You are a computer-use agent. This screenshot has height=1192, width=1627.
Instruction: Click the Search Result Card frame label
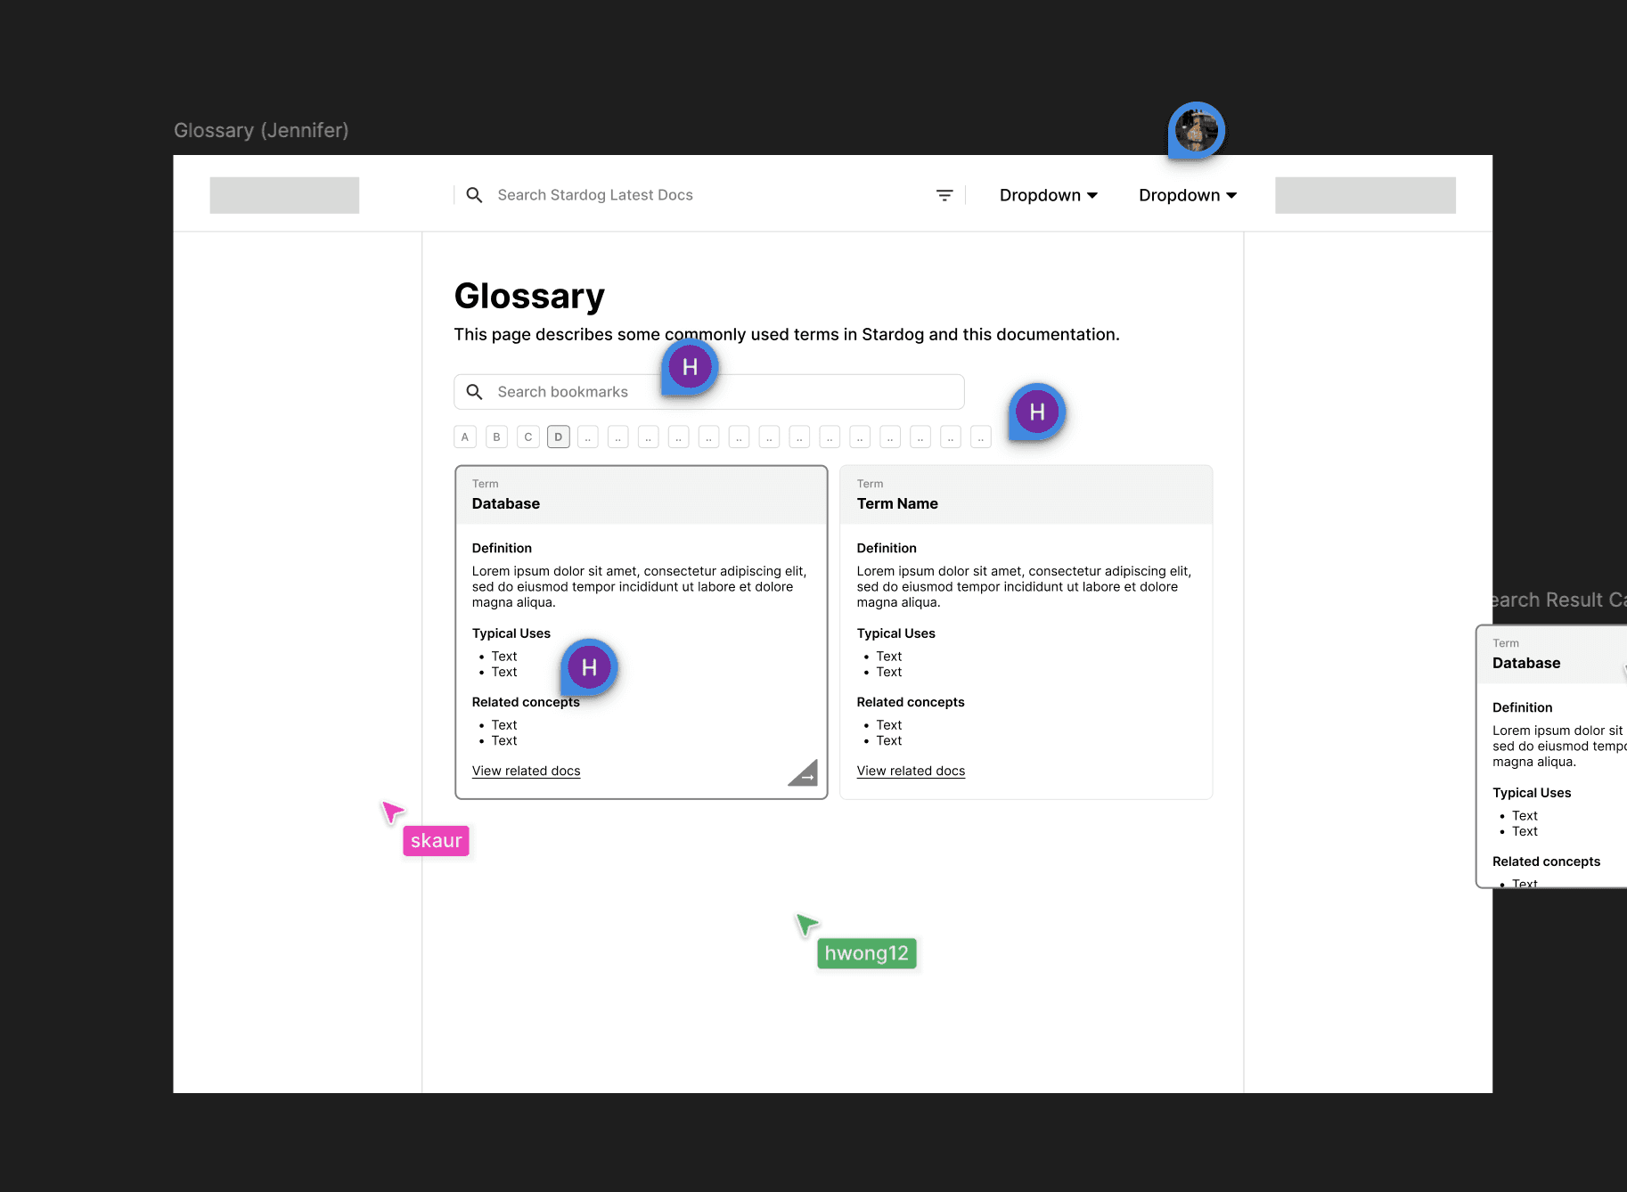(x=1558, y=600)
